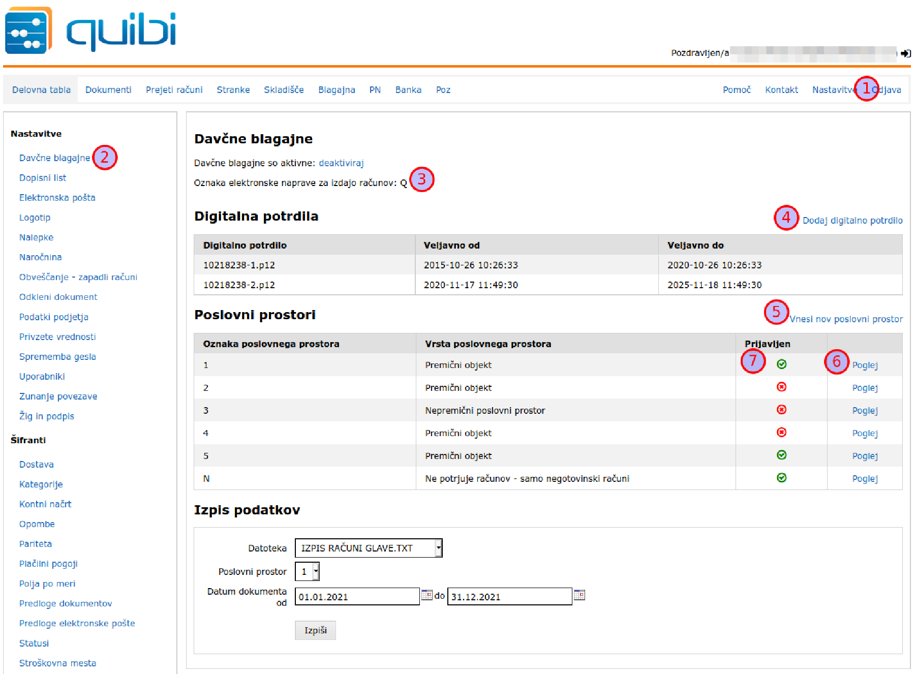Click the quibi abacus logo icon
This screenshot has height=674, width=915.
click(x=28, y=30)
